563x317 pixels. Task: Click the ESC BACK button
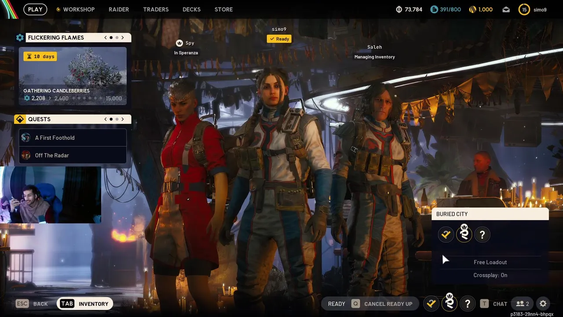32,304
